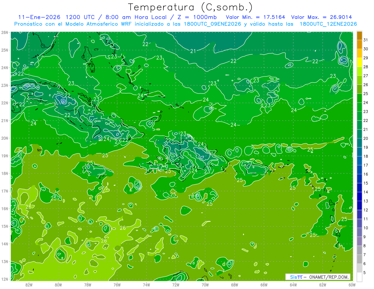Click the color bar label '26'
The image size is (374, 289).
pyautogui.click(x=366, y=84)
